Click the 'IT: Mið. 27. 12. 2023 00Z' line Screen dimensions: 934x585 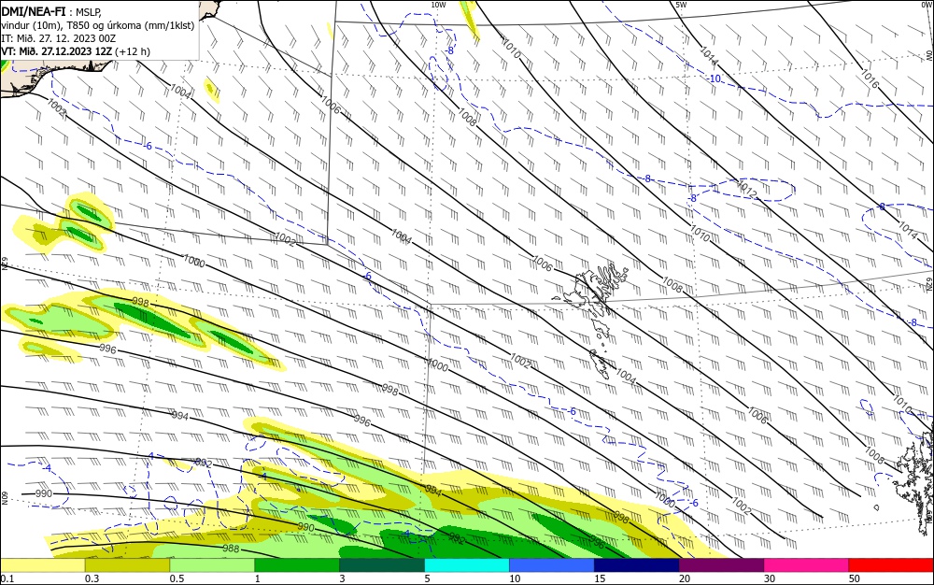(x=58, y=38)
